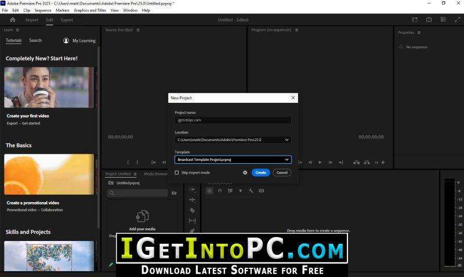Expand the Template dropdown

point(233,160)
